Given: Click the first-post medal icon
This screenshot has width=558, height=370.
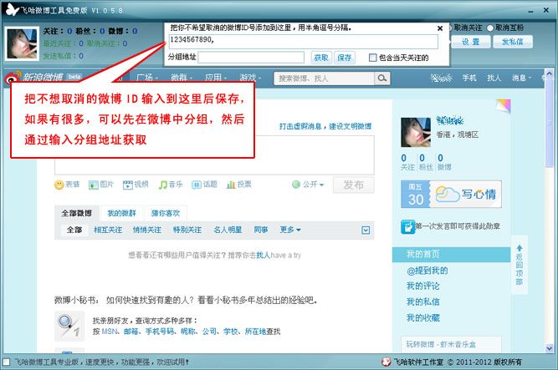Looking at the screenshot, I should tap(407, 227).
